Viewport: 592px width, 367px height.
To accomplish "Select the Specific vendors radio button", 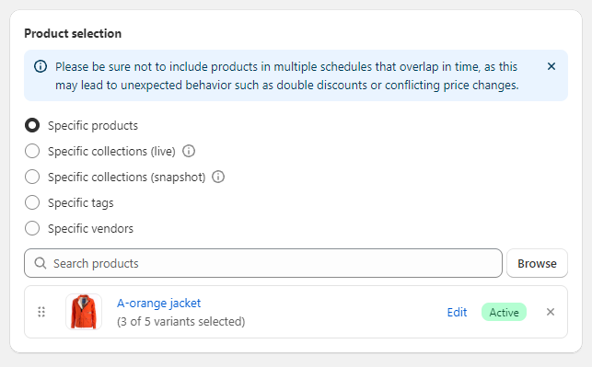I will click(x=32, y=228).
